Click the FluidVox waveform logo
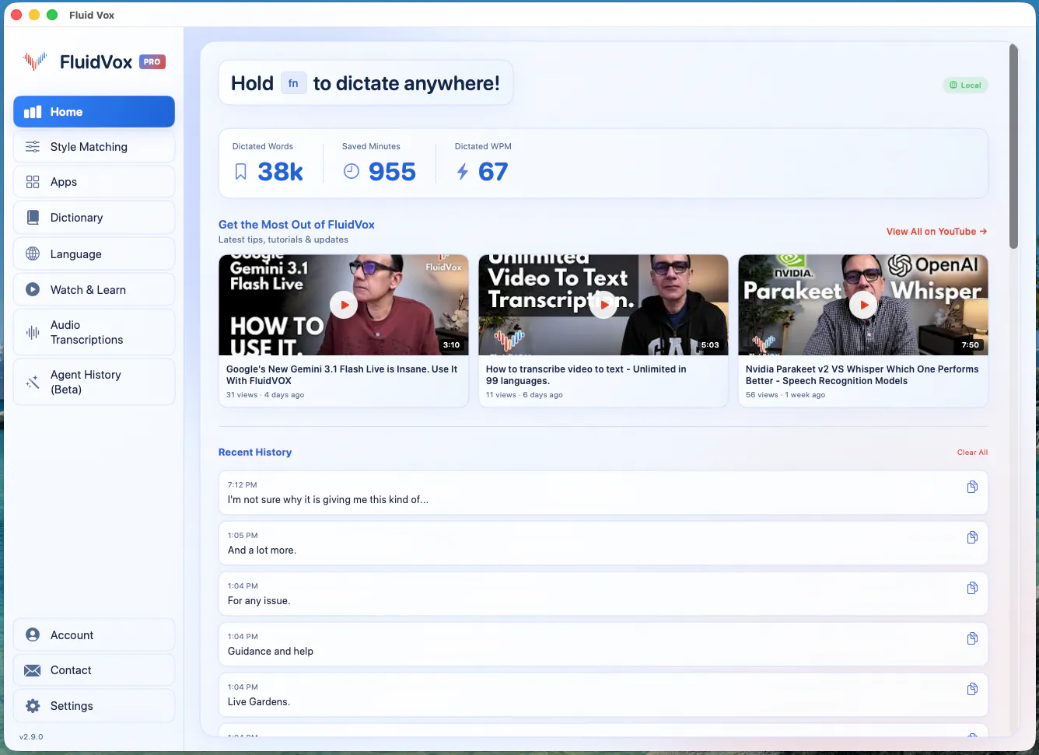Image resolution: width=1039 pixels, height=755 pixels. 35,61
